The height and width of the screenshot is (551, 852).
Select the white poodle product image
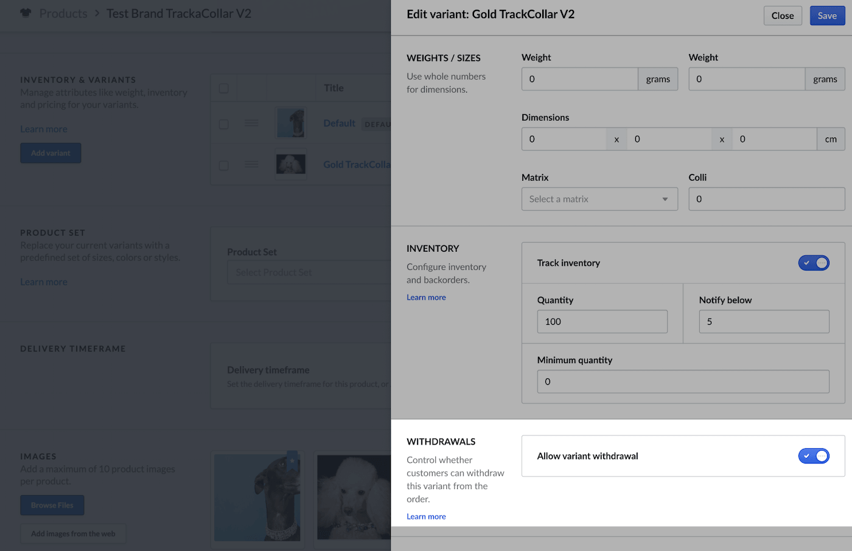[354, 497]
